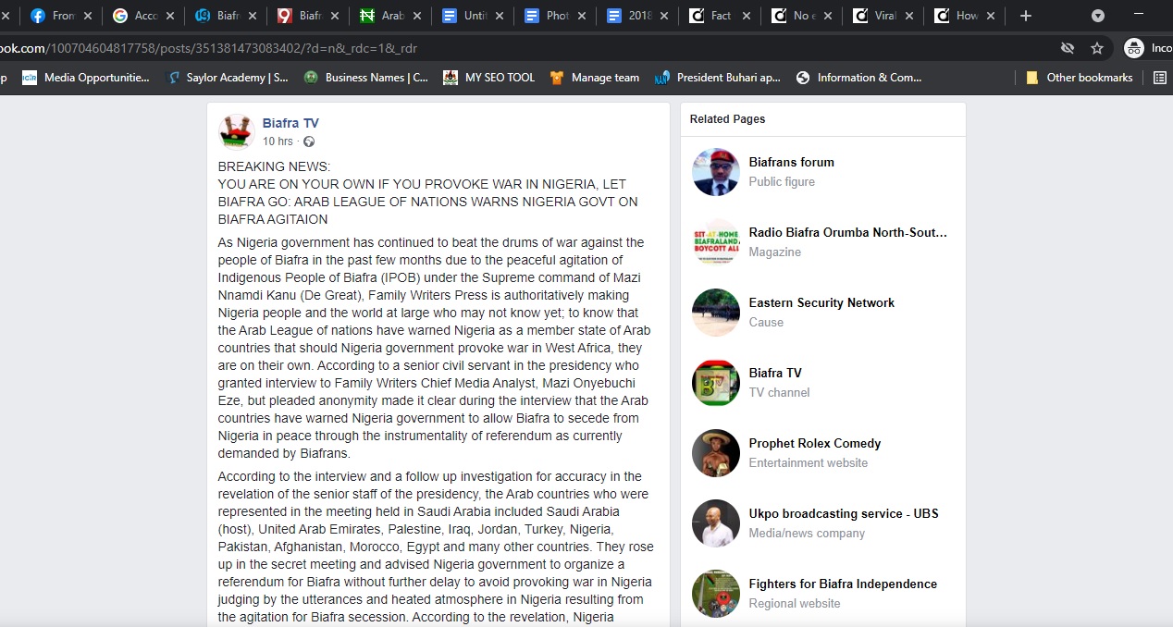Click the "10 hrs" post timestamp
The height and width of the screenshot is (627, 1173).
click(278, 141)
